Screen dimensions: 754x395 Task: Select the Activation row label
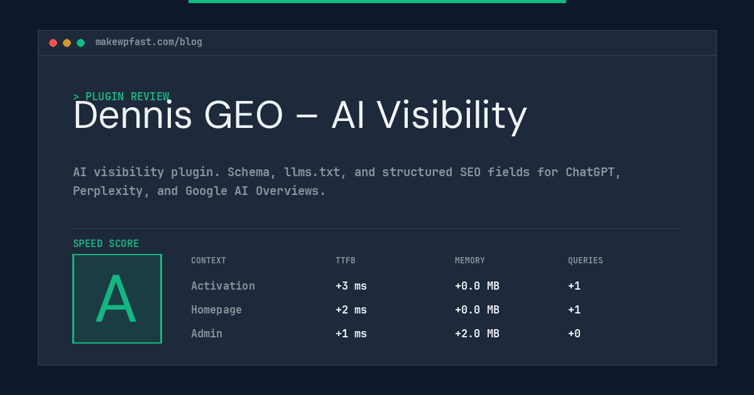pyautogui.click(x=223, y=286)
